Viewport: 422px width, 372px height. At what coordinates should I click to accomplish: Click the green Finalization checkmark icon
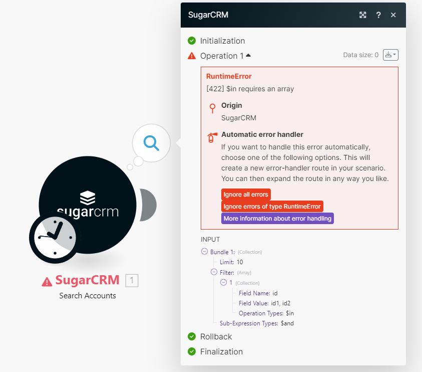pos(192,351)
